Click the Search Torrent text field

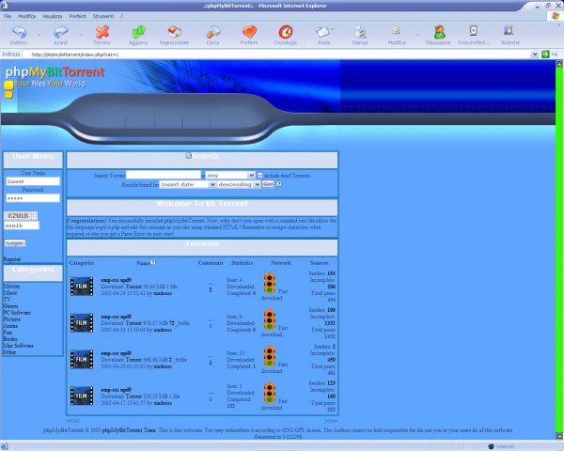(x=163, y=176)
